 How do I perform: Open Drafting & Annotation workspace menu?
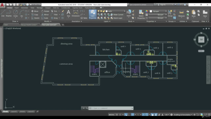tap(183, 115)
